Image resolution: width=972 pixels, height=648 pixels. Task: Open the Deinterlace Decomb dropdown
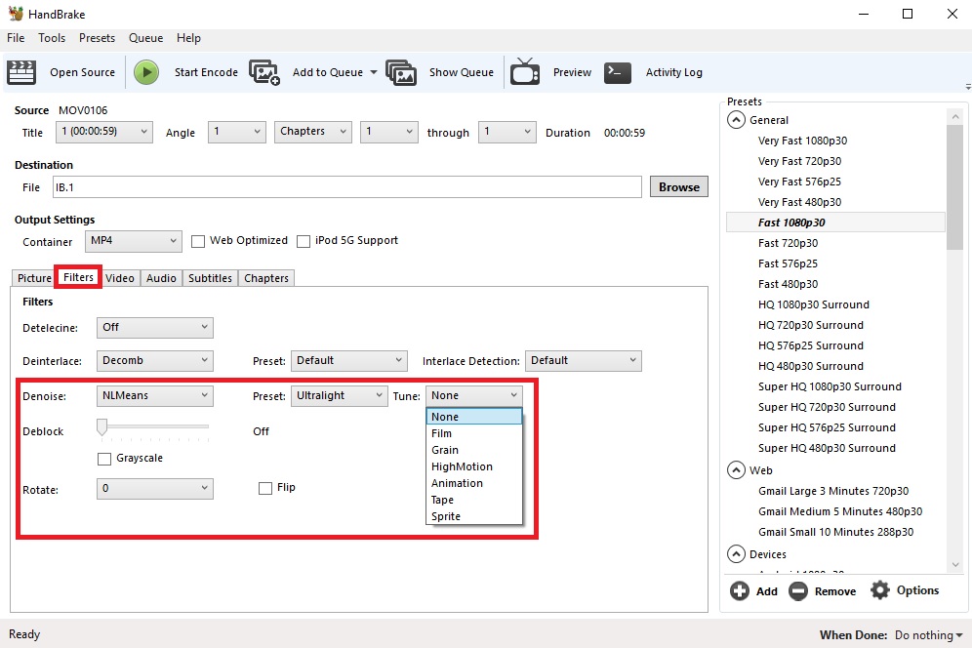point(155,361)
